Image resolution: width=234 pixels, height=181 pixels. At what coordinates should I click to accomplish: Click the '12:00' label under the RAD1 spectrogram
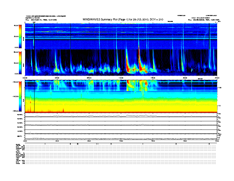click(x=121, y=78)
